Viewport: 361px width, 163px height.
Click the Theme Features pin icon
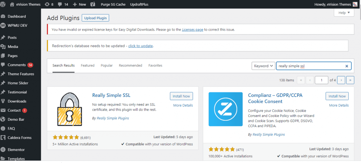[x=3, y=74]
